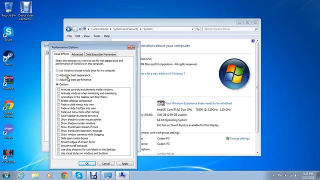Check Show shadows under mouse pointer
The height and width of the screenshot is (180, 320).
click(x=58, y=119)
